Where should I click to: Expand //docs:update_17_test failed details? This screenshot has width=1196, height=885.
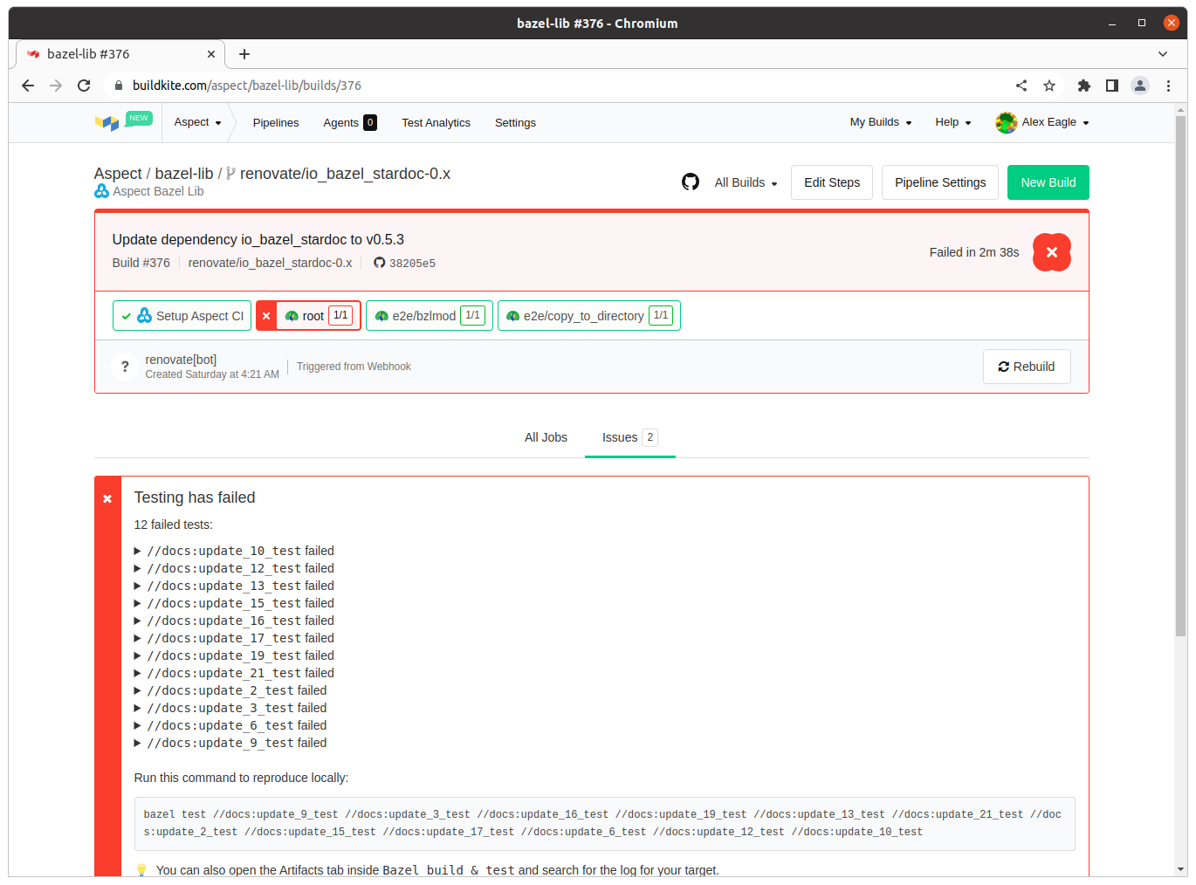233,638
